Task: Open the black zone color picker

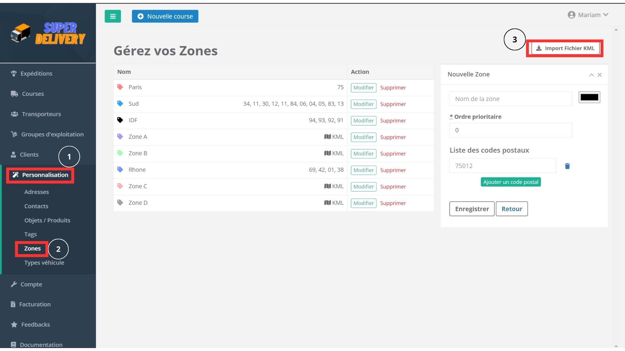Action: point(589,97)
